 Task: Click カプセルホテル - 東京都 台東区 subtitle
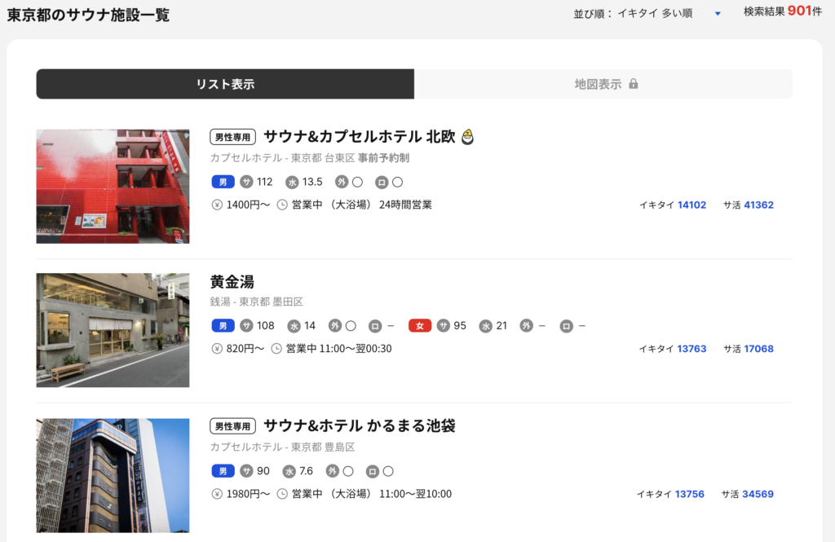pyautogui.click(x=282, y=158)
